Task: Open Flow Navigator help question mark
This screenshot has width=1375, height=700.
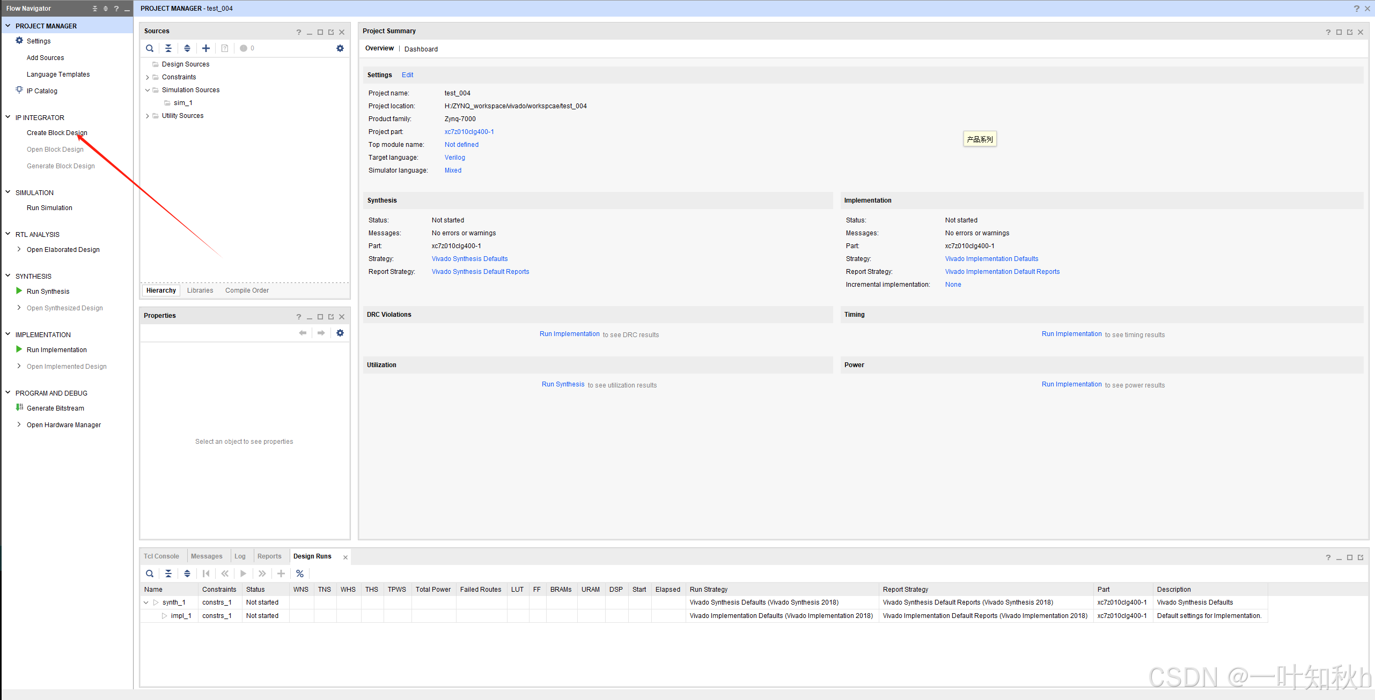Action: 116,9
